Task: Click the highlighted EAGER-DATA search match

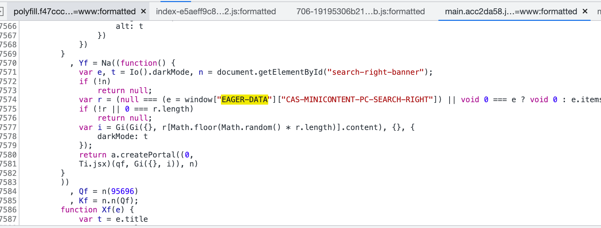Action: 245,100
